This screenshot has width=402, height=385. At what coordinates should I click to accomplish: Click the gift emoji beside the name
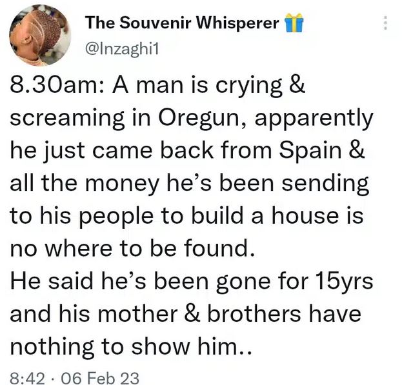(294, 23)
